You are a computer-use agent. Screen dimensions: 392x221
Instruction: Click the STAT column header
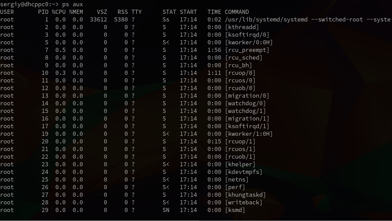point(169,12)
